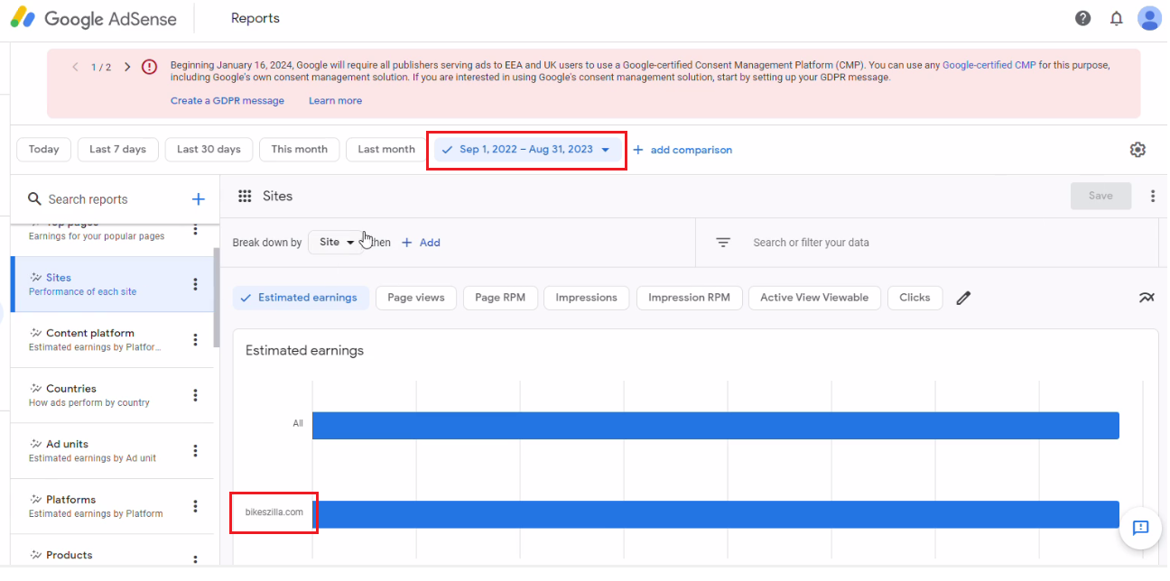Click the grid icon beside Sites heading

[x=245, y=196]
